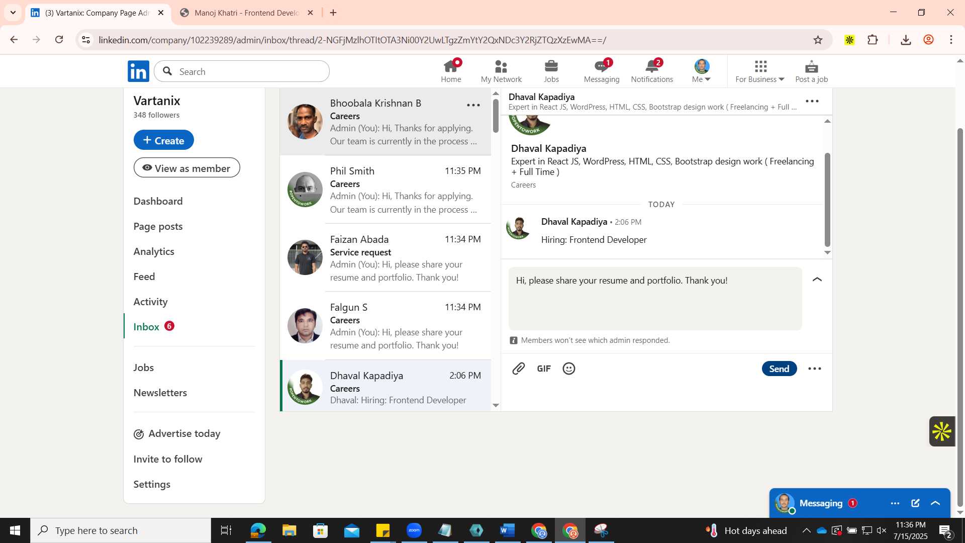Open Faizan Abada conversation
965x543 pixels.
tap(385, 257)
